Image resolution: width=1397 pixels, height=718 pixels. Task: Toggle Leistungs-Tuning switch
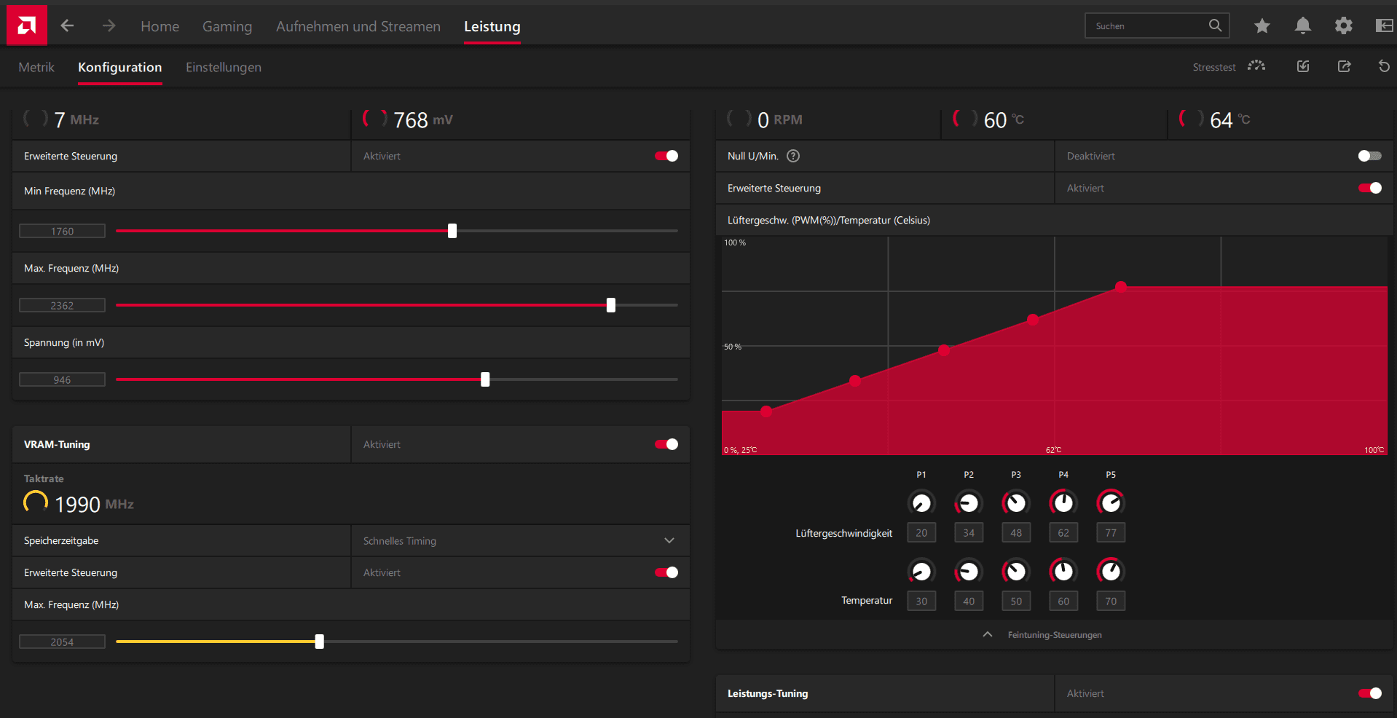pos(1370,693)
